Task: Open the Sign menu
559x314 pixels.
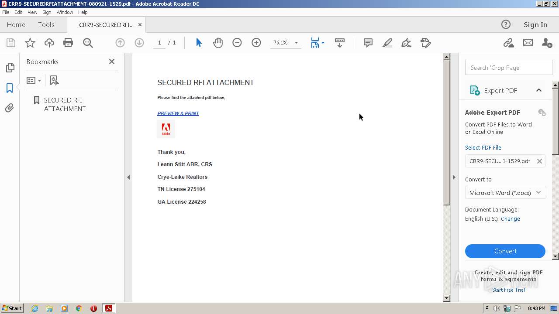Action: tap(47, 12)
